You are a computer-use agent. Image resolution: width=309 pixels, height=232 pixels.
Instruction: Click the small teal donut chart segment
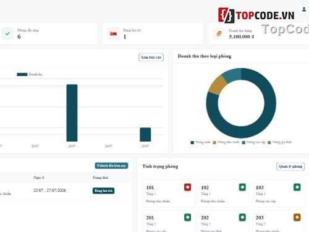click(232, 75)
